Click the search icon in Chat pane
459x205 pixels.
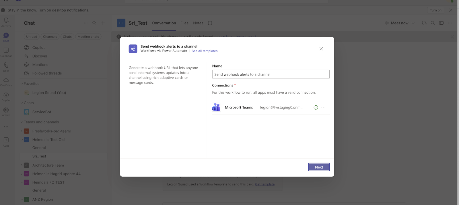tap(94, 23)
